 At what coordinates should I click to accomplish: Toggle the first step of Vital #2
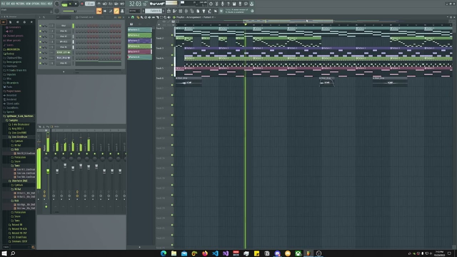[x=77, y=31]
